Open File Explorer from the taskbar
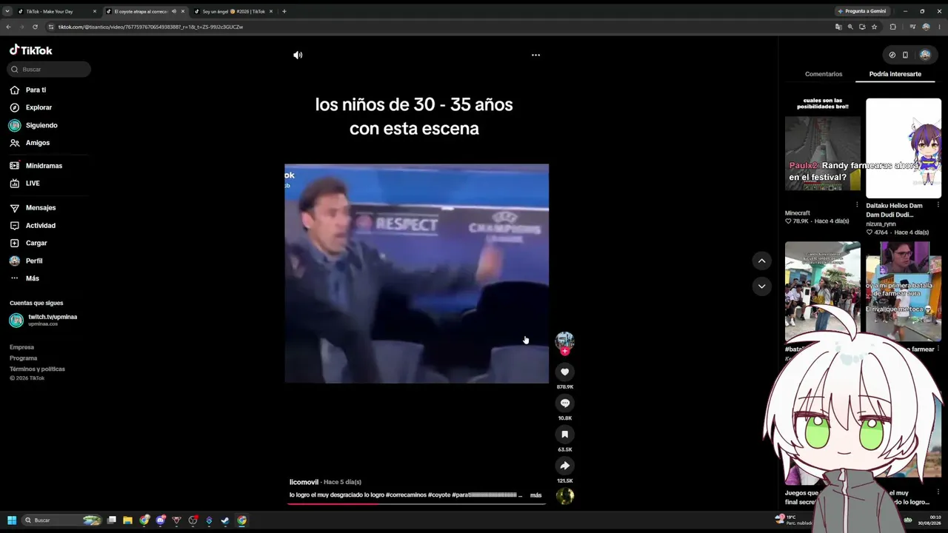The height and width of the screenshot is (533, 948). tap(127, 520)
